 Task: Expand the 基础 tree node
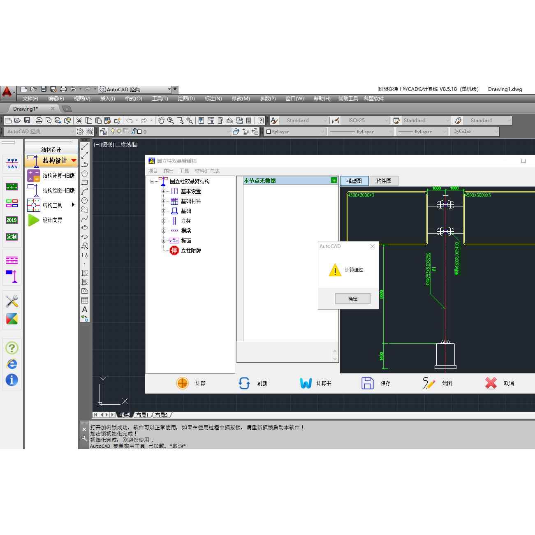(x=163, y=211)
